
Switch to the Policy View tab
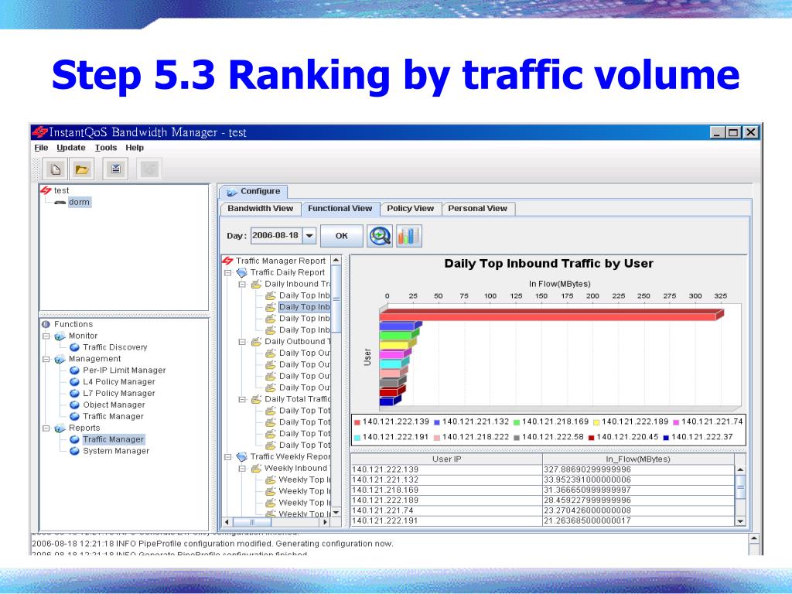click(x=410, y=209)
